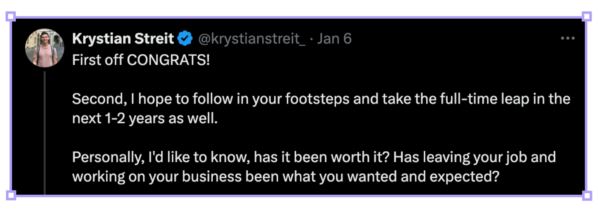This screenshot has height=213, width=598.
Task: Click the bottom edge of the purple selection border
Action: point(299,196)
